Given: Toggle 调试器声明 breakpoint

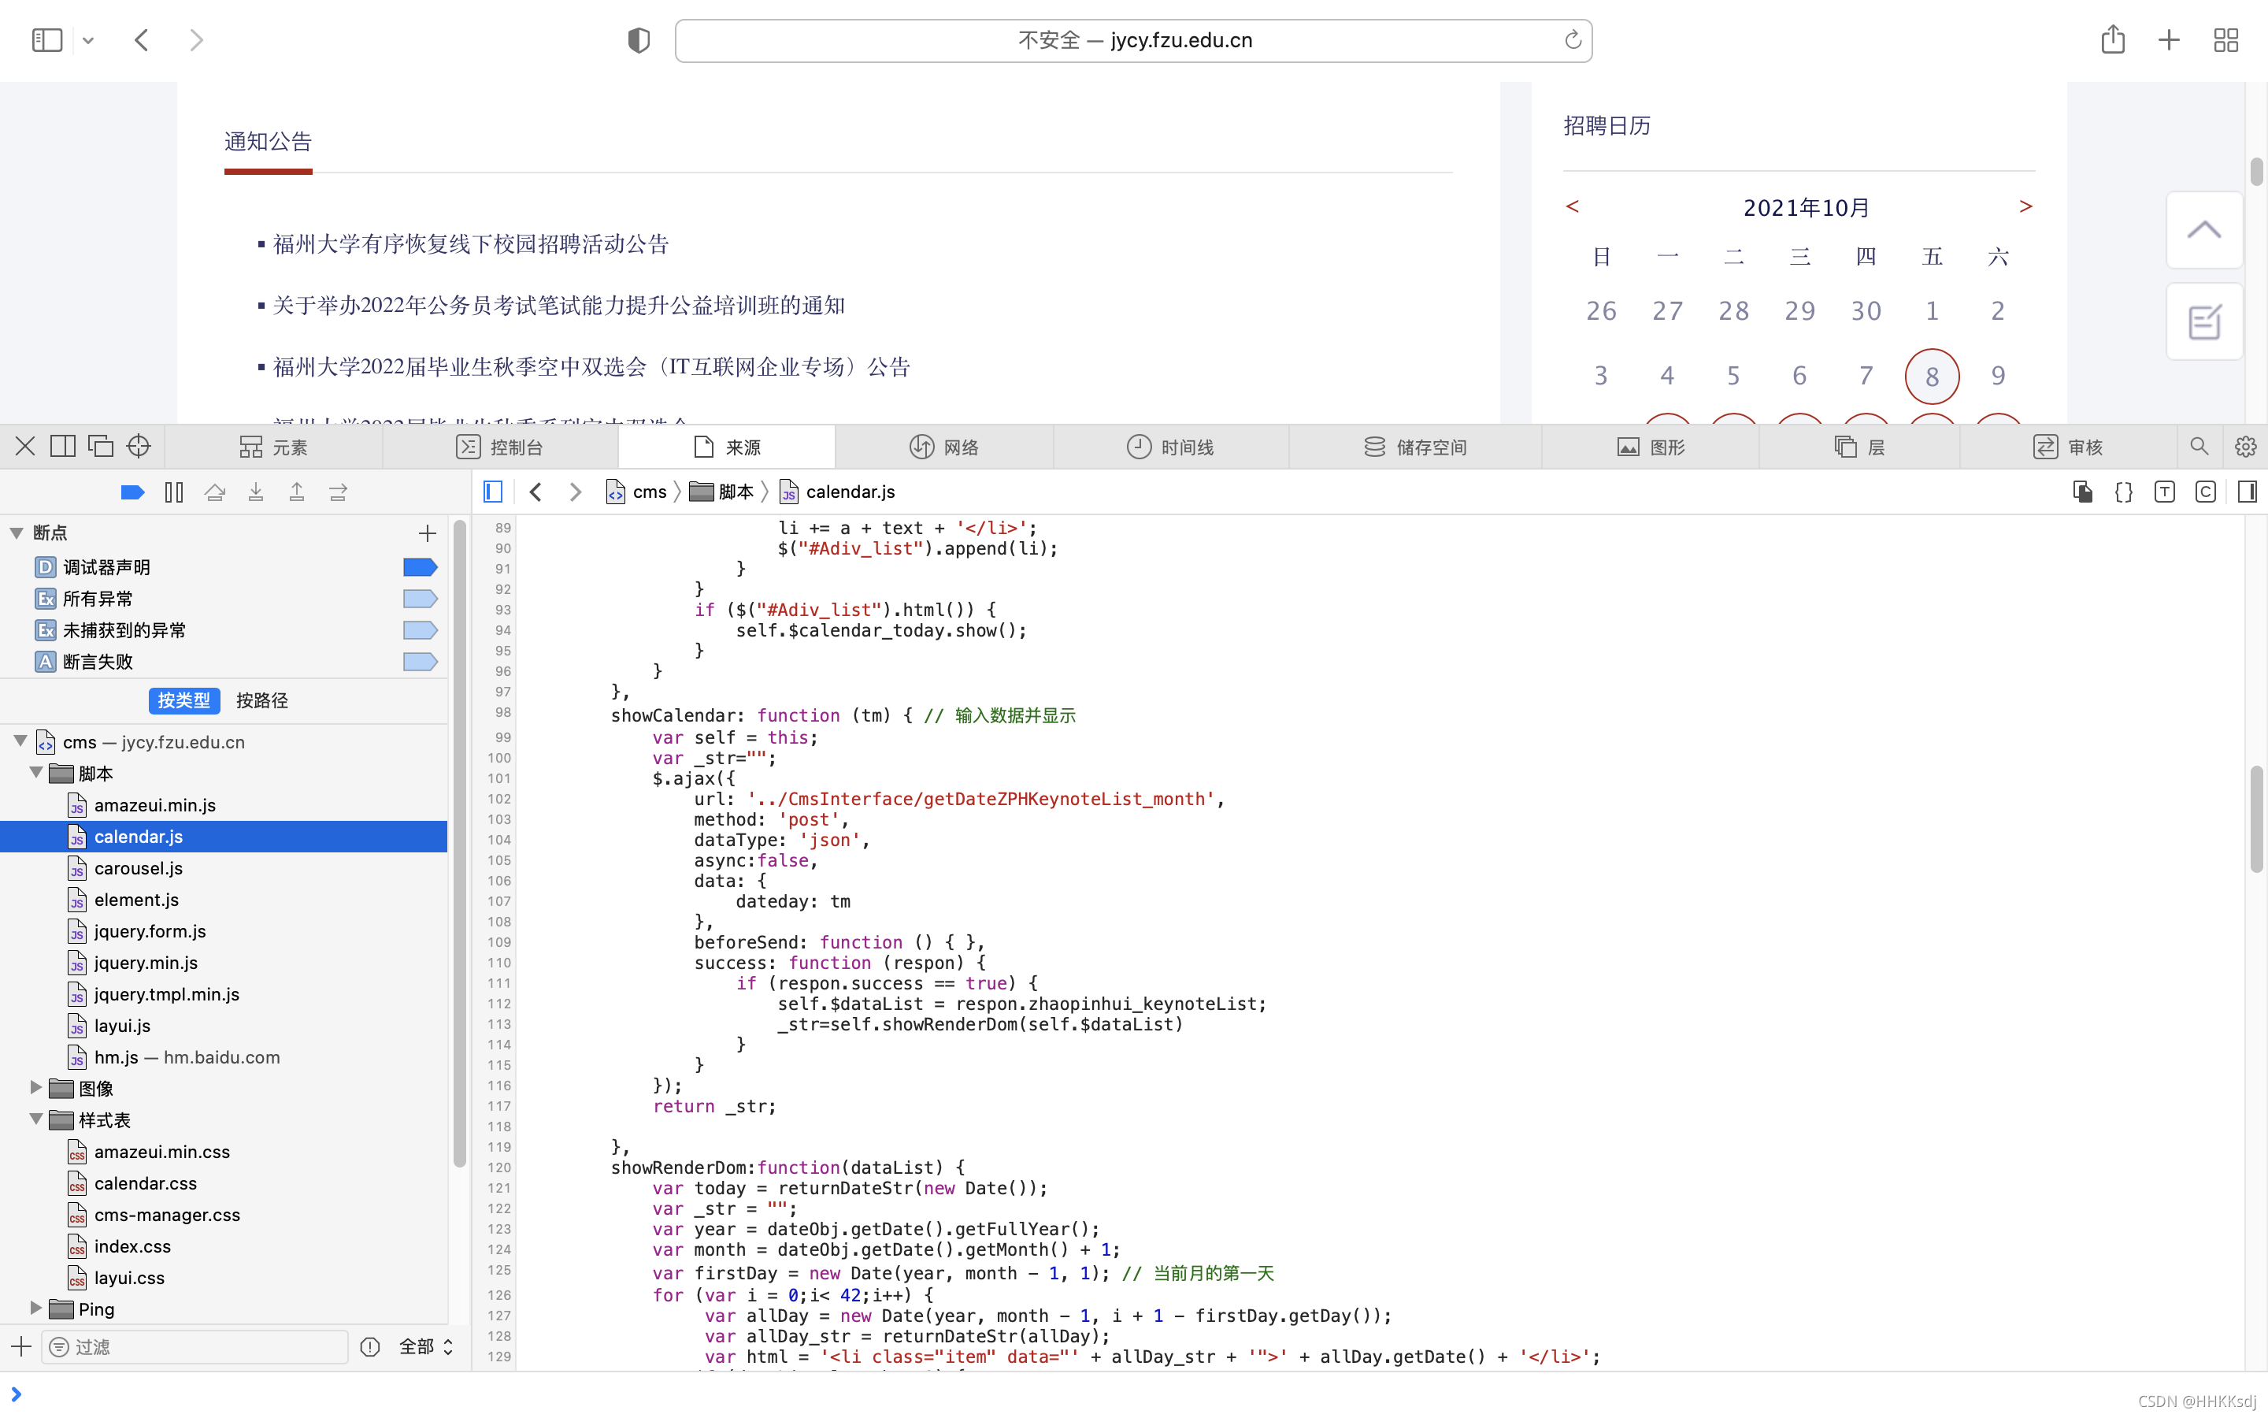Looking at the screenshot, I should coord(420,567).
